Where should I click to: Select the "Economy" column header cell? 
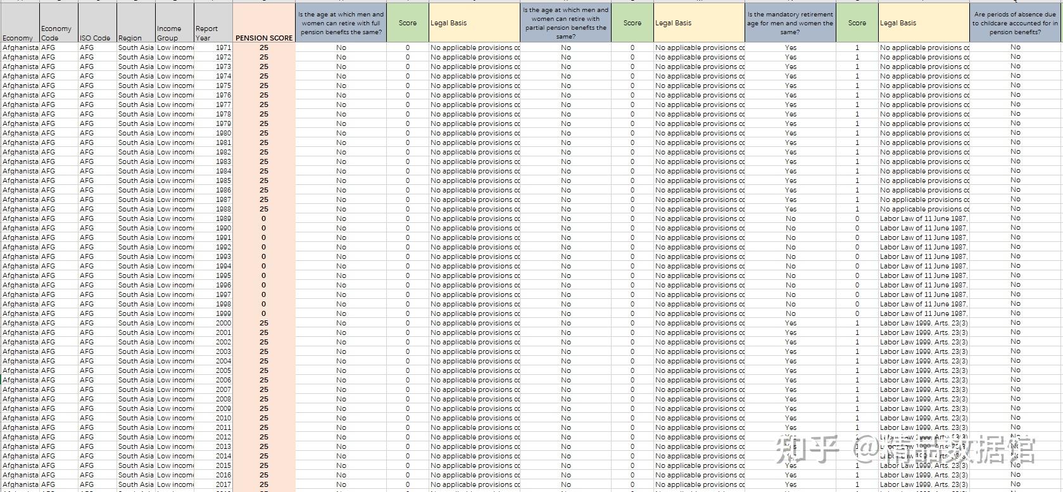(x=20, y=23)
